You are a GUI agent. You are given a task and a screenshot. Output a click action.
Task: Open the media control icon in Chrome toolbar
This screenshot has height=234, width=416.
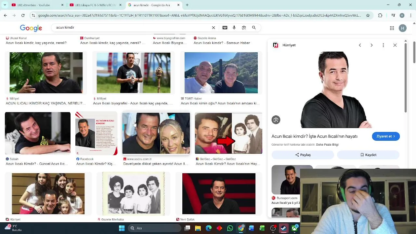pos(393,15)
